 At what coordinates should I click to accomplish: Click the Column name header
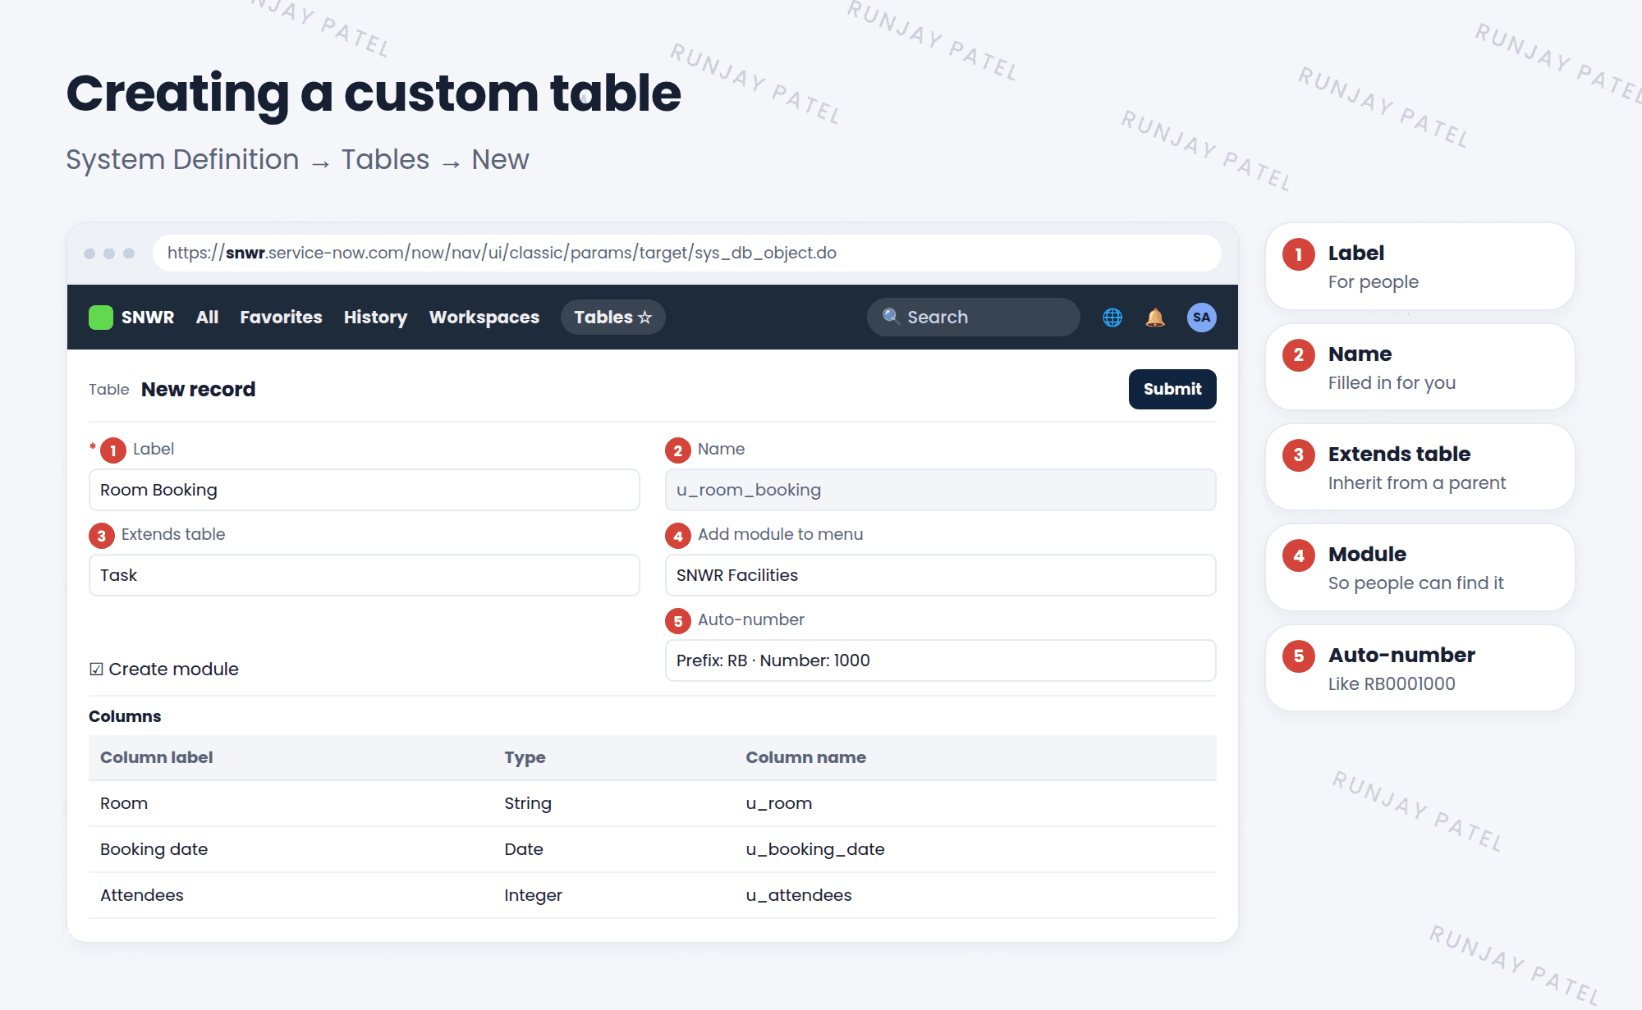[x=805, y=757]
